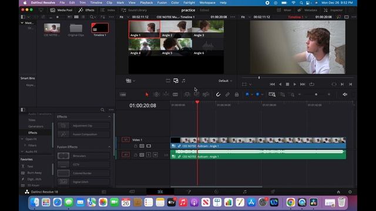Click the blue marker icon

tap(257, 94)
